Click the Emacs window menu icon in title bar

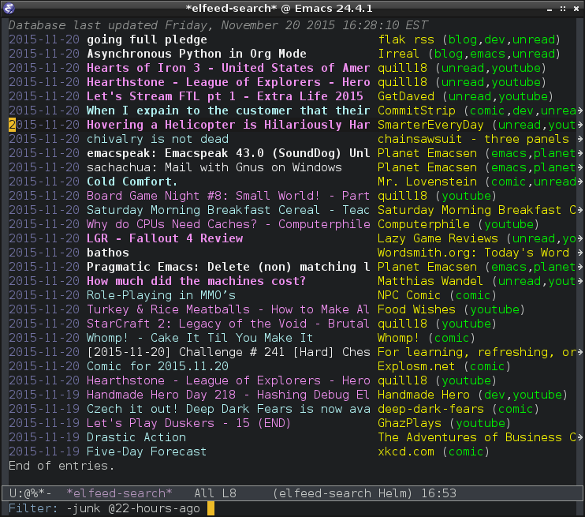tap(9, 8)
